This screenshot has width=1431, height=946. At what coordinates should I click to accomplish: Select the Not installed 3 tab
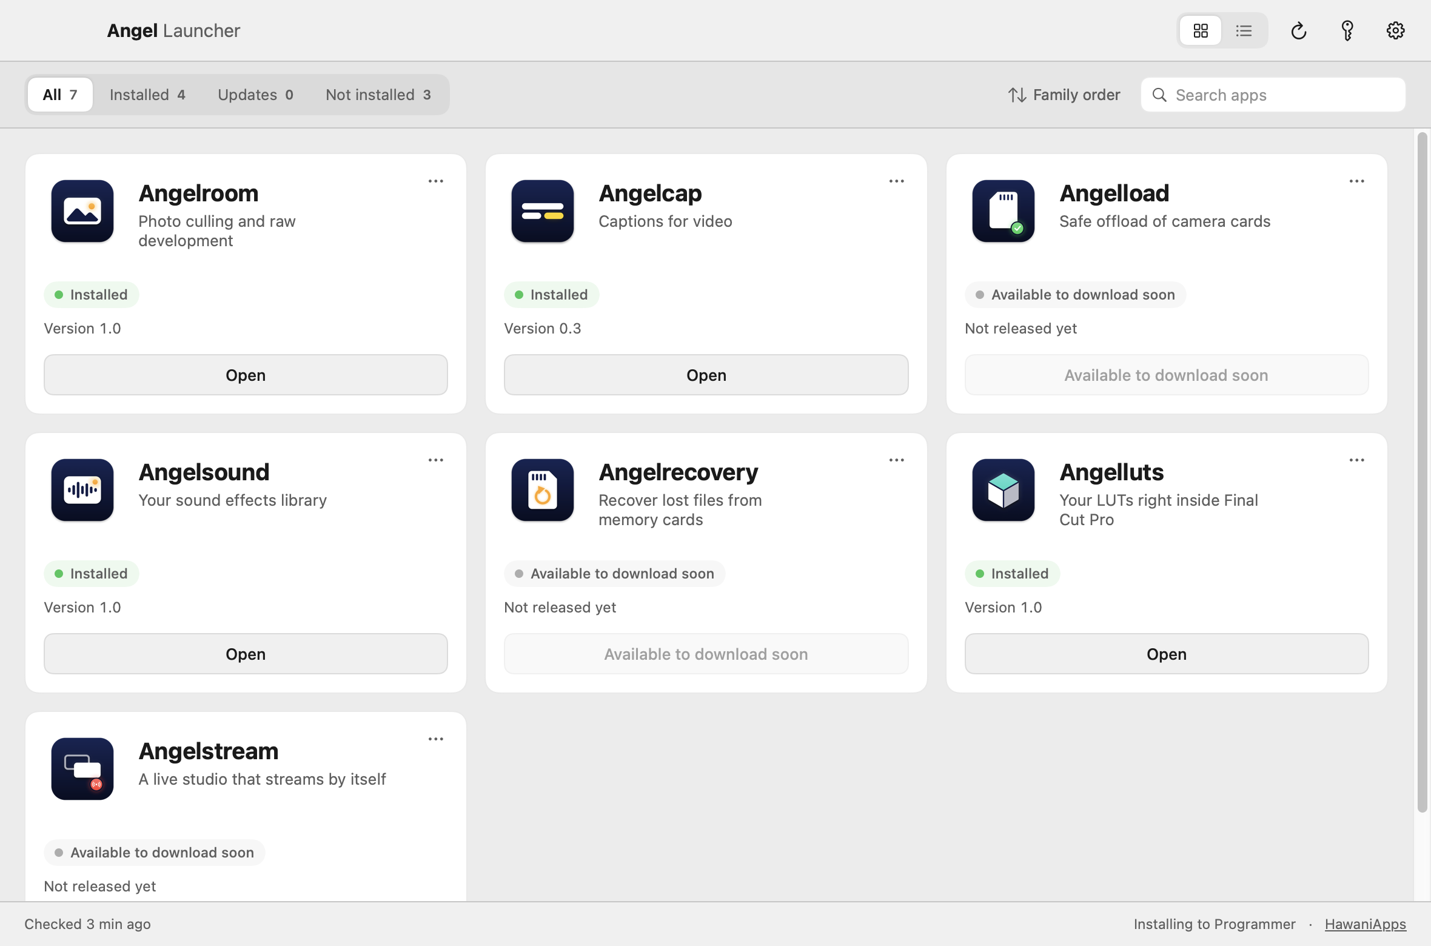click(x=378, y=95)
